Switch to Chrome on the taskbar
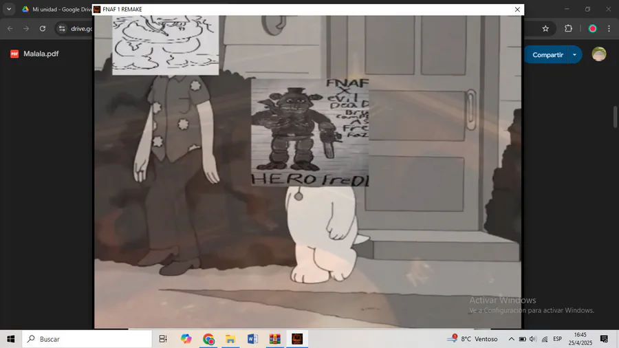The image size is (619, 348). tap(208, 339)
